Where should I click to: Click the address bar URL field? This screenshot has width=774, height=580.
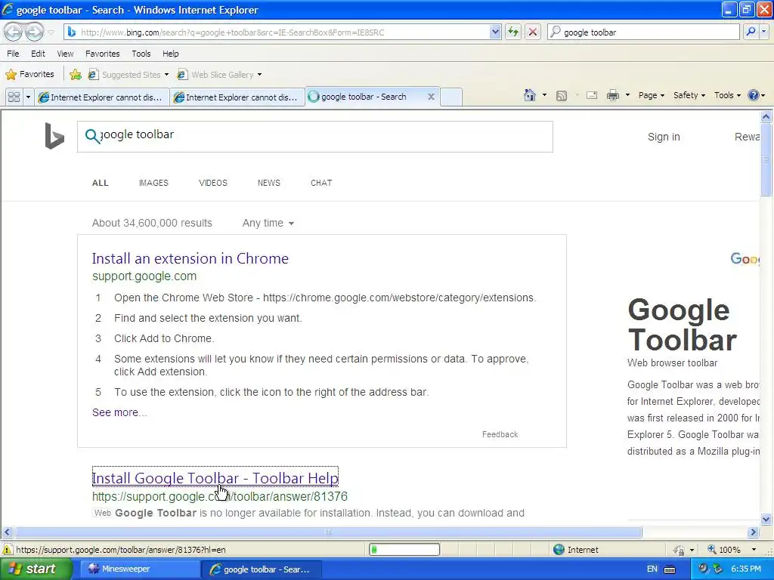point(284,32)
